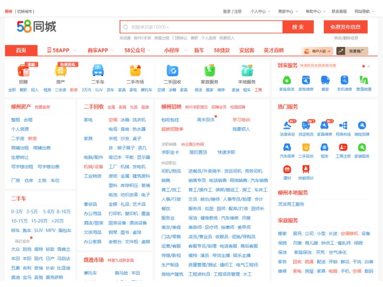Open the 校园招聘 link
Screen dimensions: 383x287
point(237,107)
